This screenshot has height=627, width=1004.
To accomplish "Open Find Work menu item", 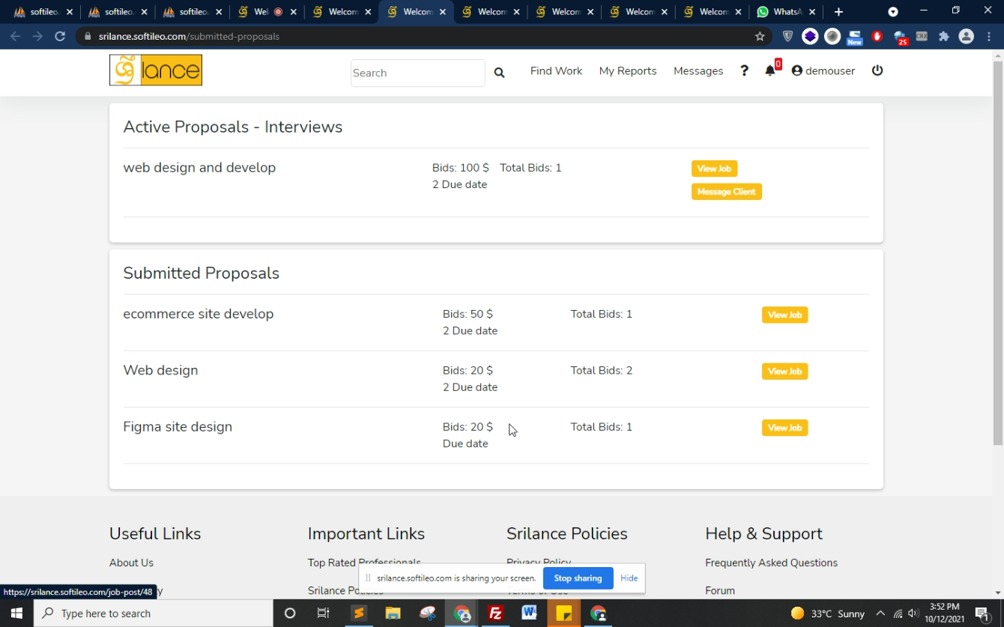I will tap(556, 70).
